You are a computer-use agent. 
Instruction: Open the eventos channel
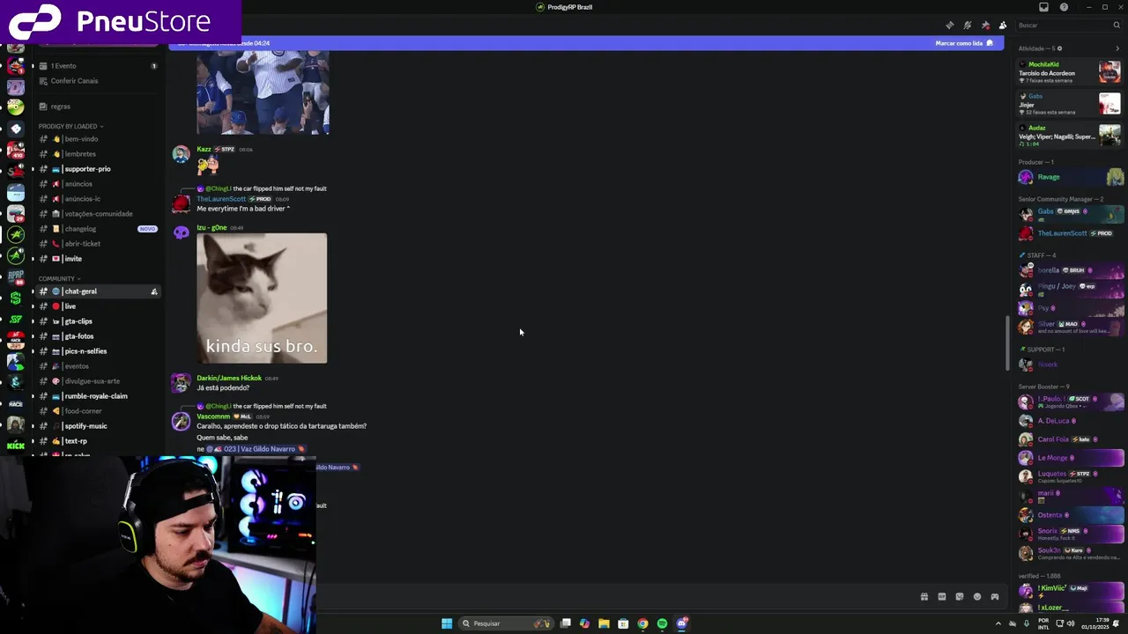pos(97,366)
